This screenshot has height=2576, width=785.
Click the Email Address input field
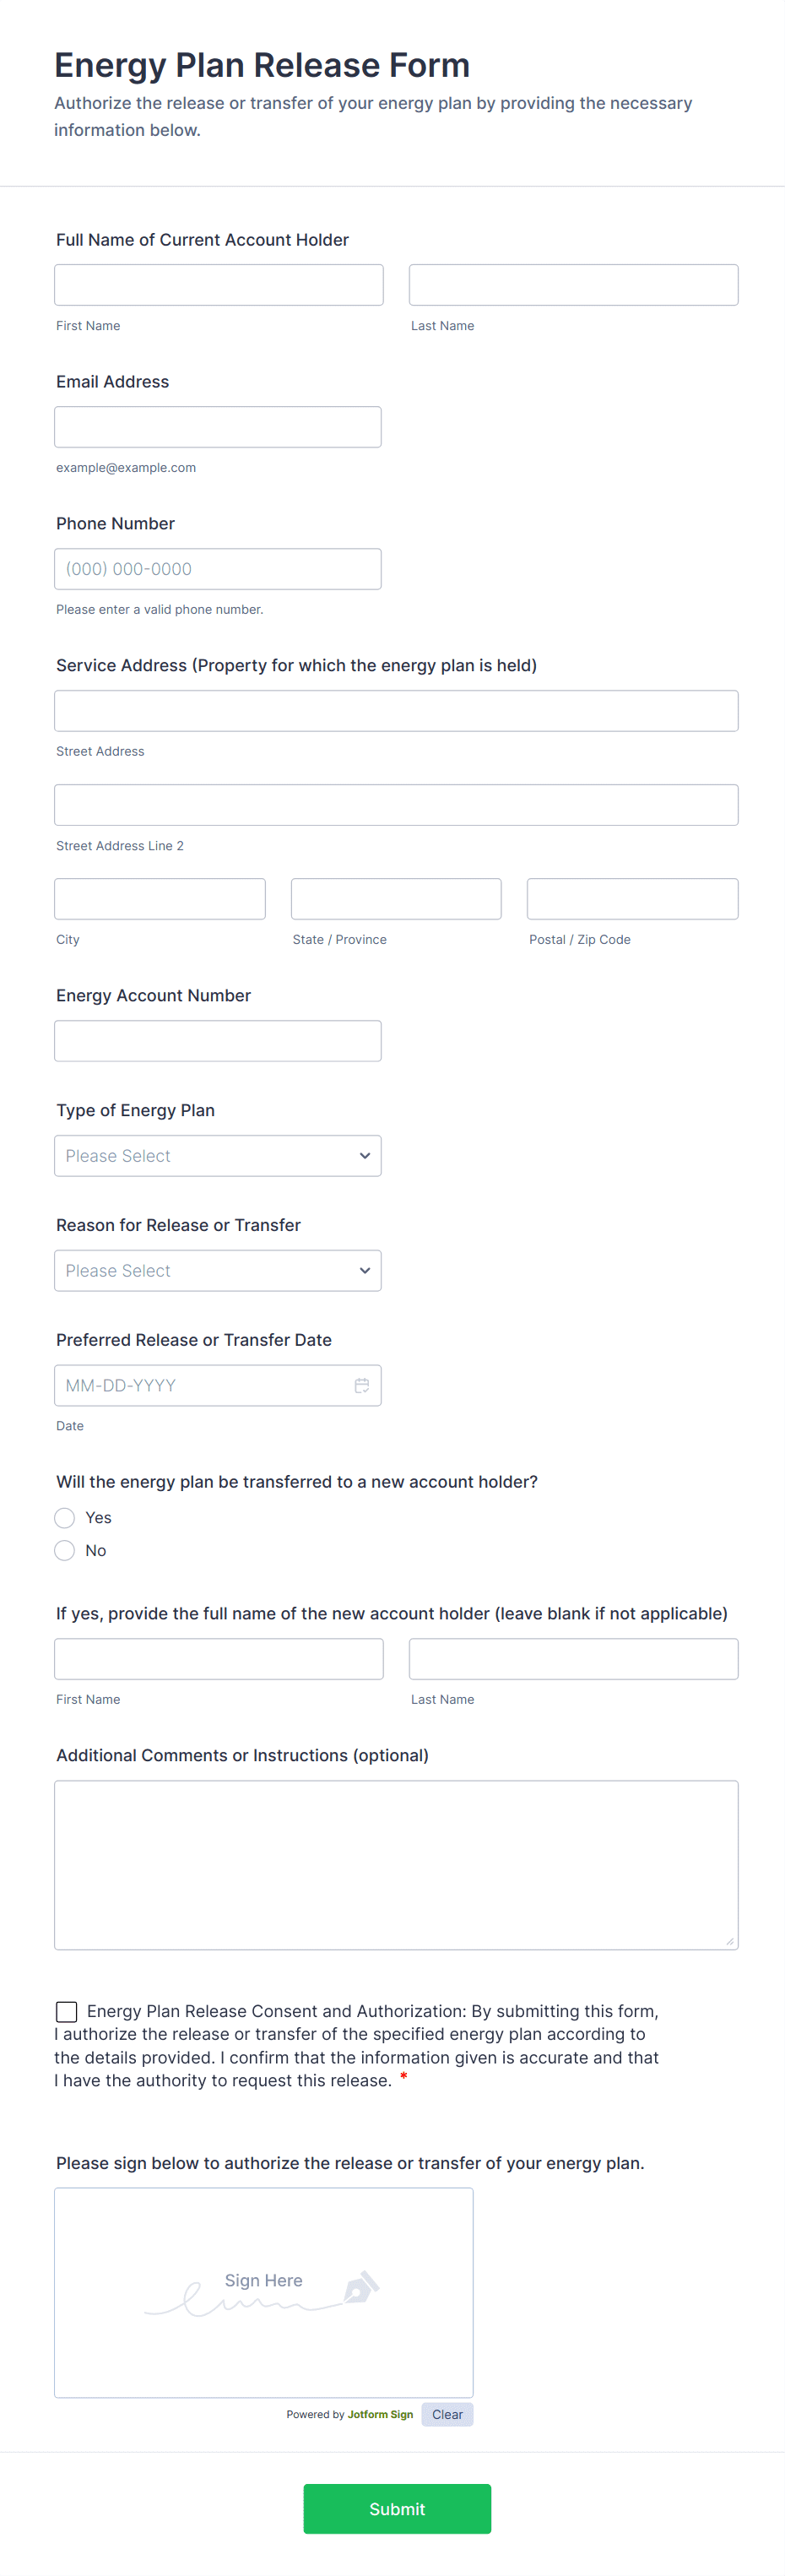click(x=218, y=426)
